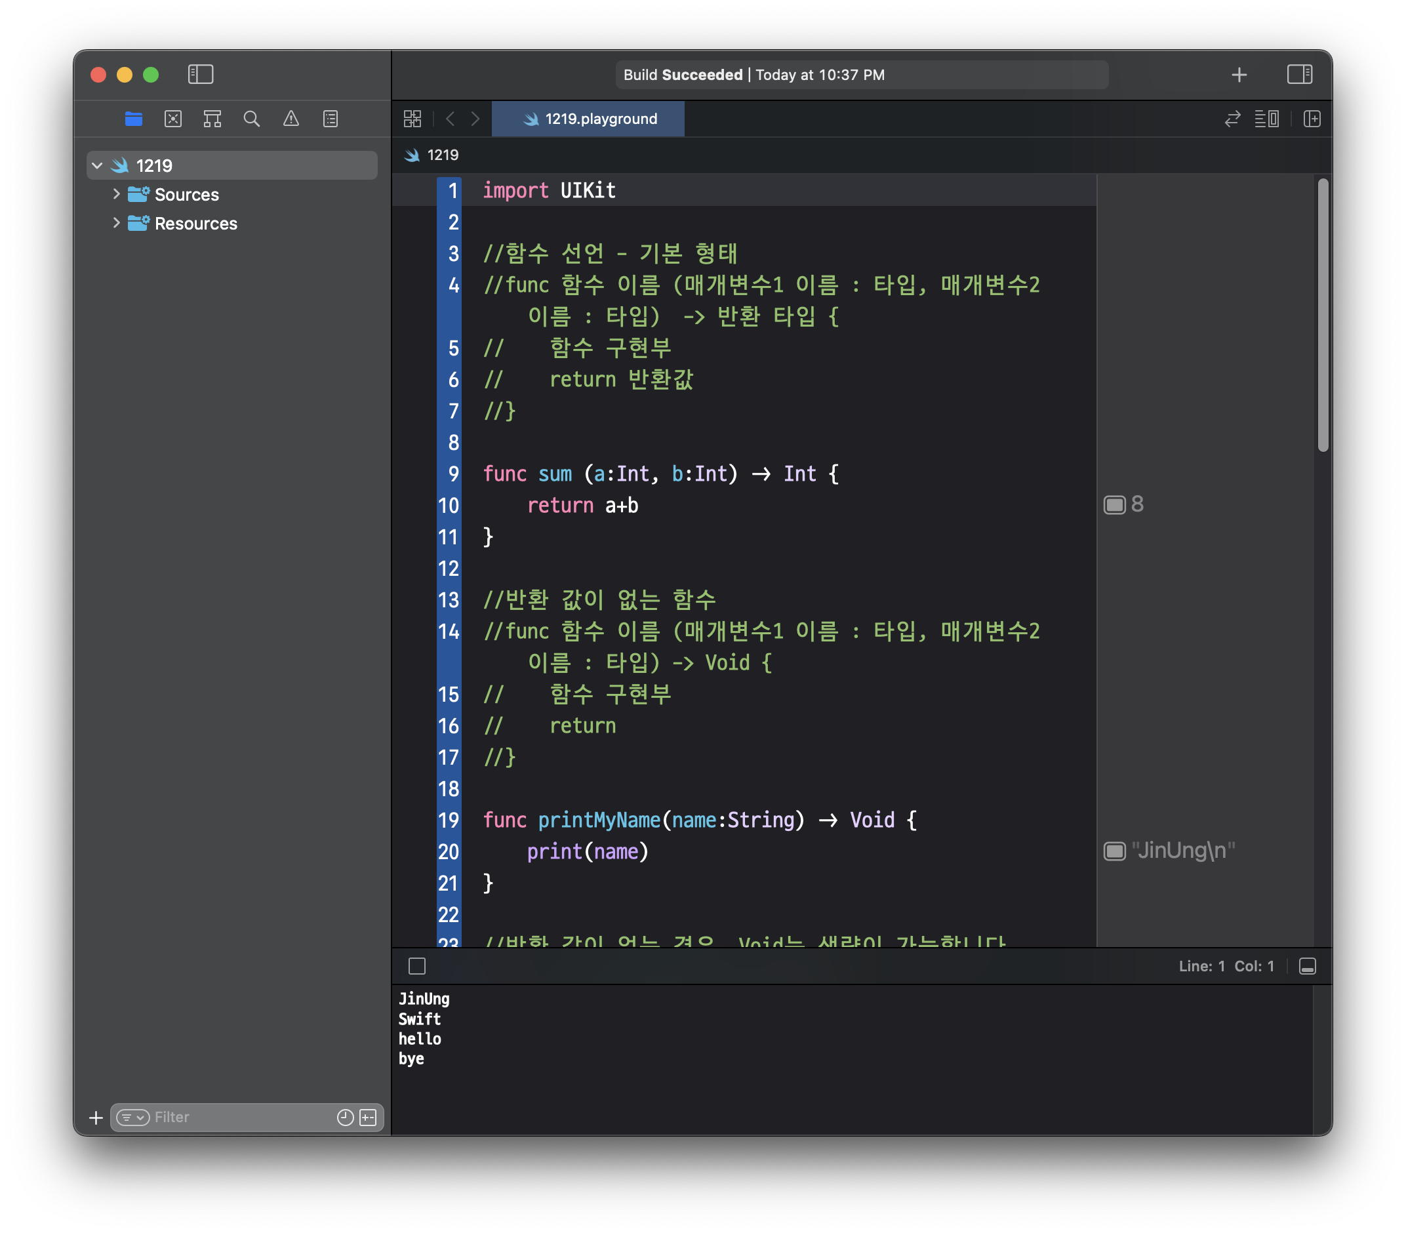This screenshot has width=1406, height=1233.
Task: Click console output "Swift"
Action: pos(420,1019)
